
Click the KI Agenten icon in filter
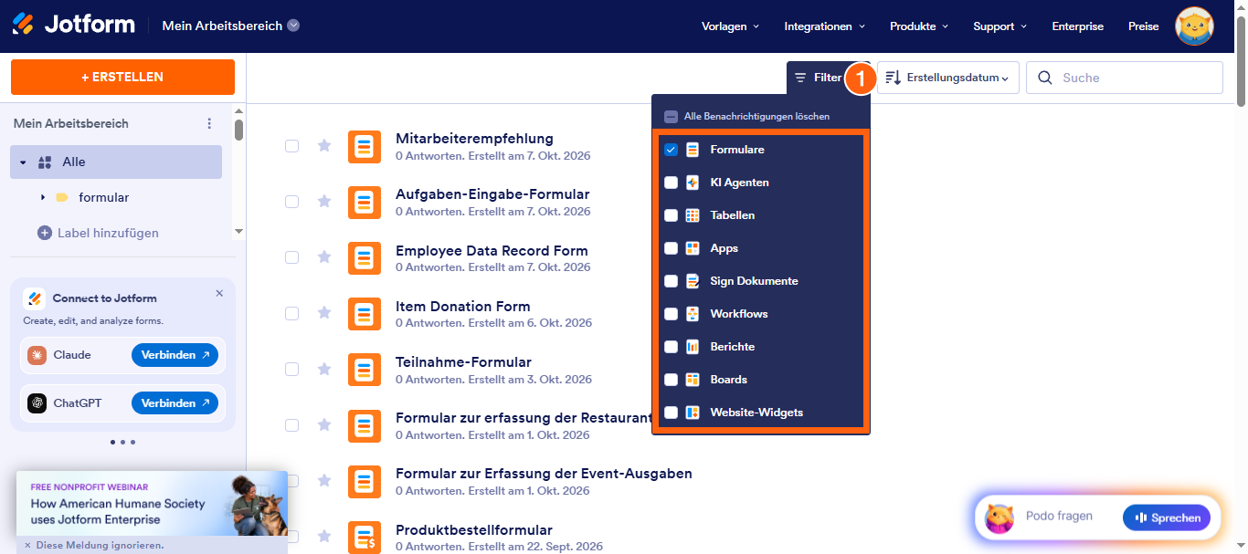(693, 183)
